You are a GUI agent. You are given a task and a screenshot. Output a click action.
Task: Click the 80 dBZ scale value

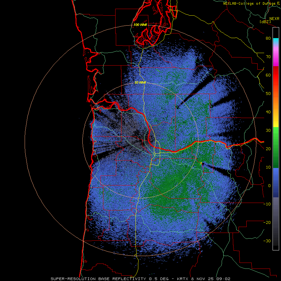coord(268,38)
